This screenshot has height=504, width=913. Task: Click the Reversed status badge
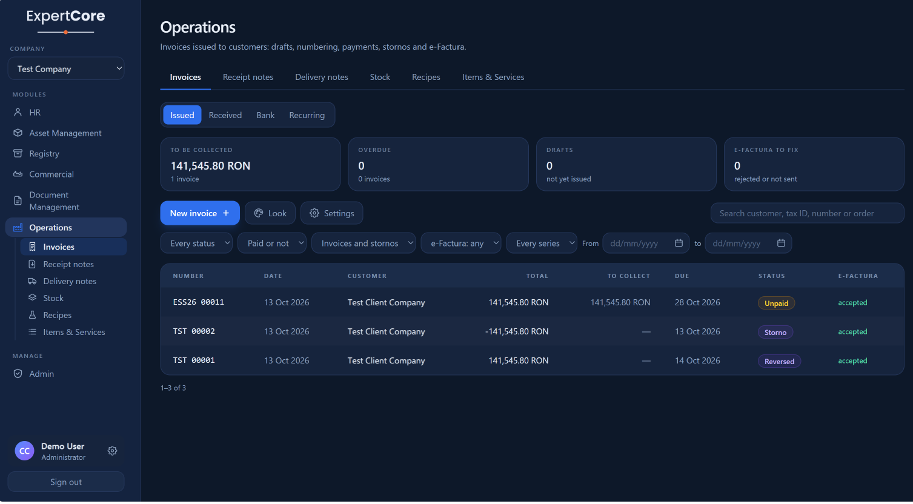pos(779,362)
